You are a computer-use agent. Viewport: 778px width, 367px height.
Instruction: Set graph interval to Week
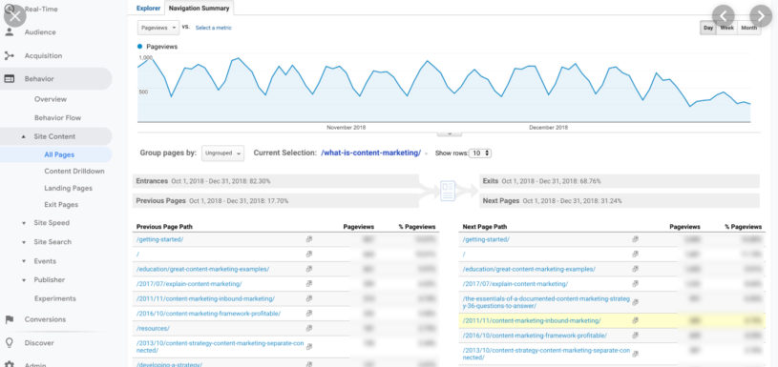[726, 28]
